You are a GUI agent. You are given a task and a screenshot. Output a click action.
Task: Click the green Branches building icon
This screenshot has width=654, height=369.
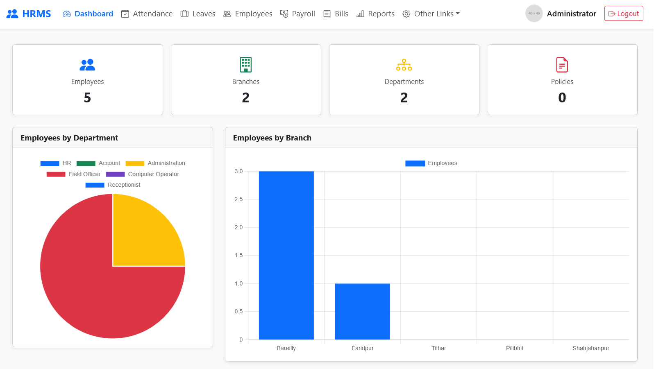[x=245, y=65]
